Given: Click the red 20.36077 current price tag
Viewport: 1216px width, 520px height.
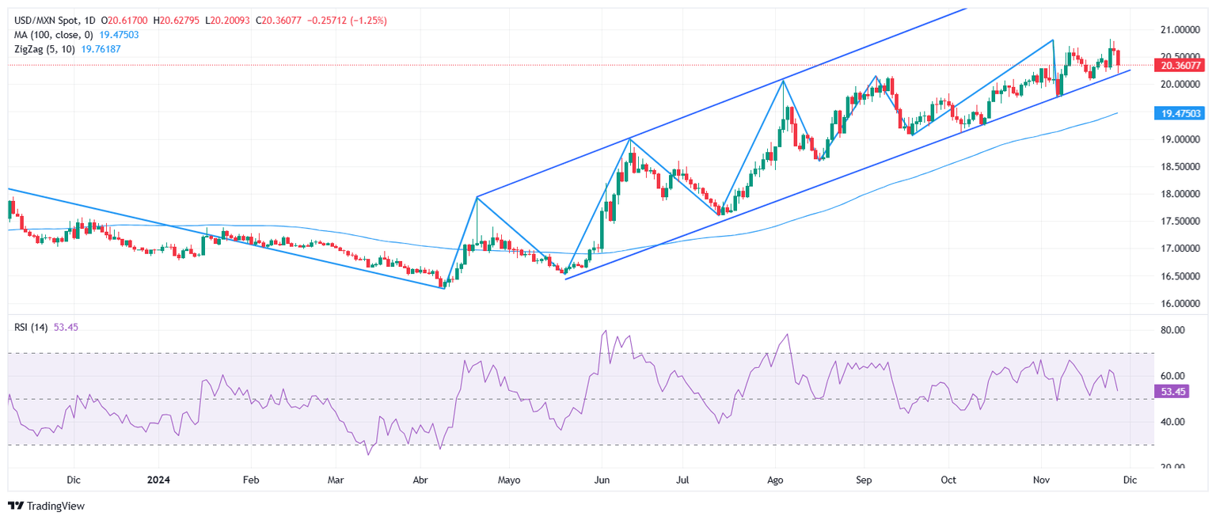Looking at the screenshot, I should [x=1179, y=66].
